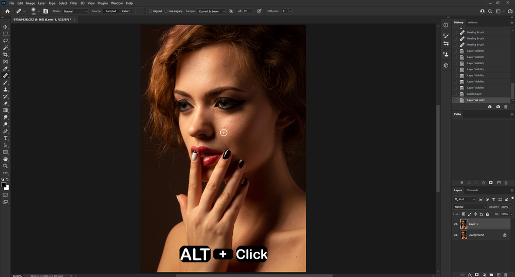The height and width of the screenshot is (277, 515).
Task: Toggle Lock image pixels brush icon
Action: [x=469, y=214]
